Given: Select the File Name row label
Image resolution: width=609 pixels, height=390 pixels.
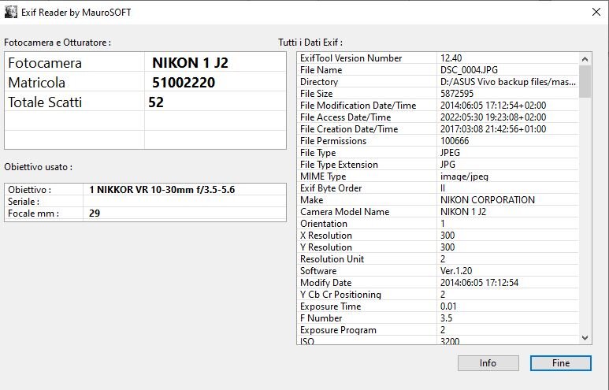Looking at the screenshot, I should point(321,70).
